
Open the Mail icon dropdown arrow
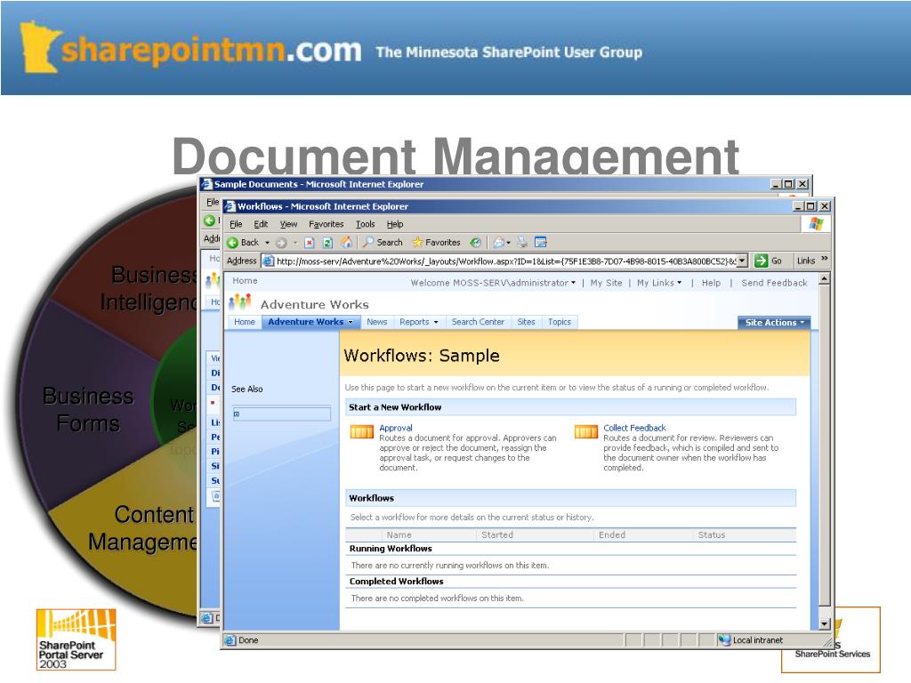pos(508,243)
